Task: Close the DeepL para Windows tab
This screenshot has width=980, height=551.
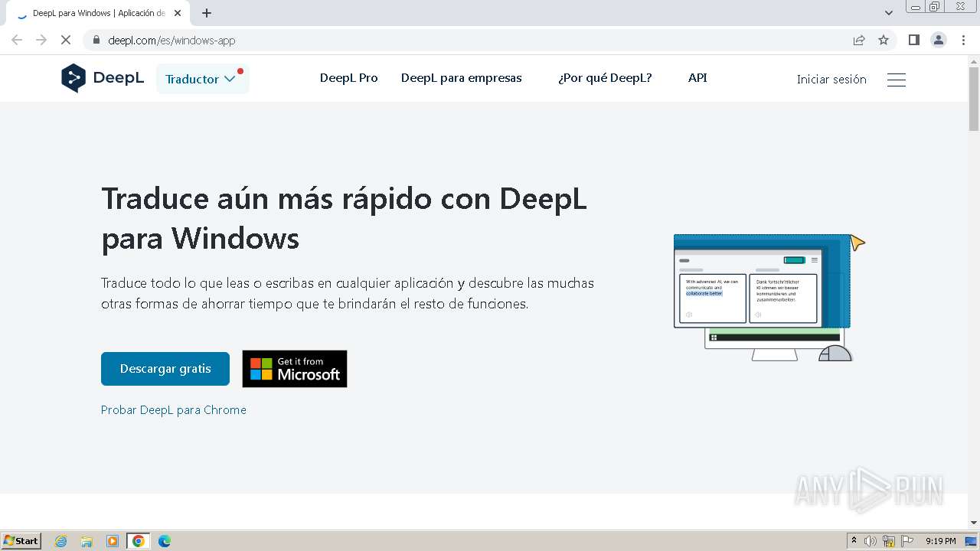Action: 178,13
